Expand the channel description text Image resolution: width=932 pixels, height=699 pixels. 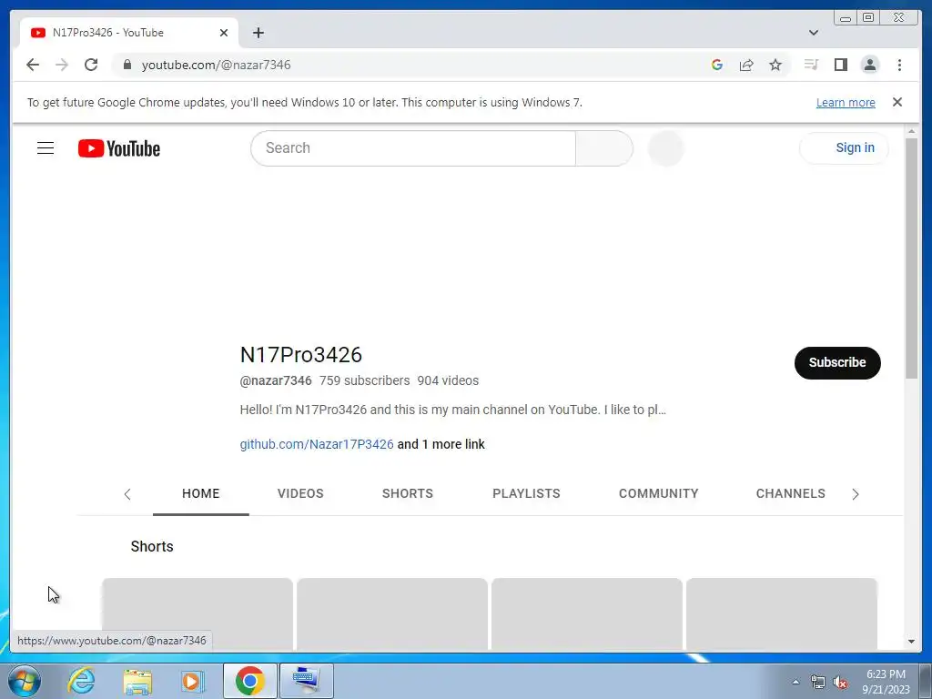pyautogui.click(x=453, y=410)
